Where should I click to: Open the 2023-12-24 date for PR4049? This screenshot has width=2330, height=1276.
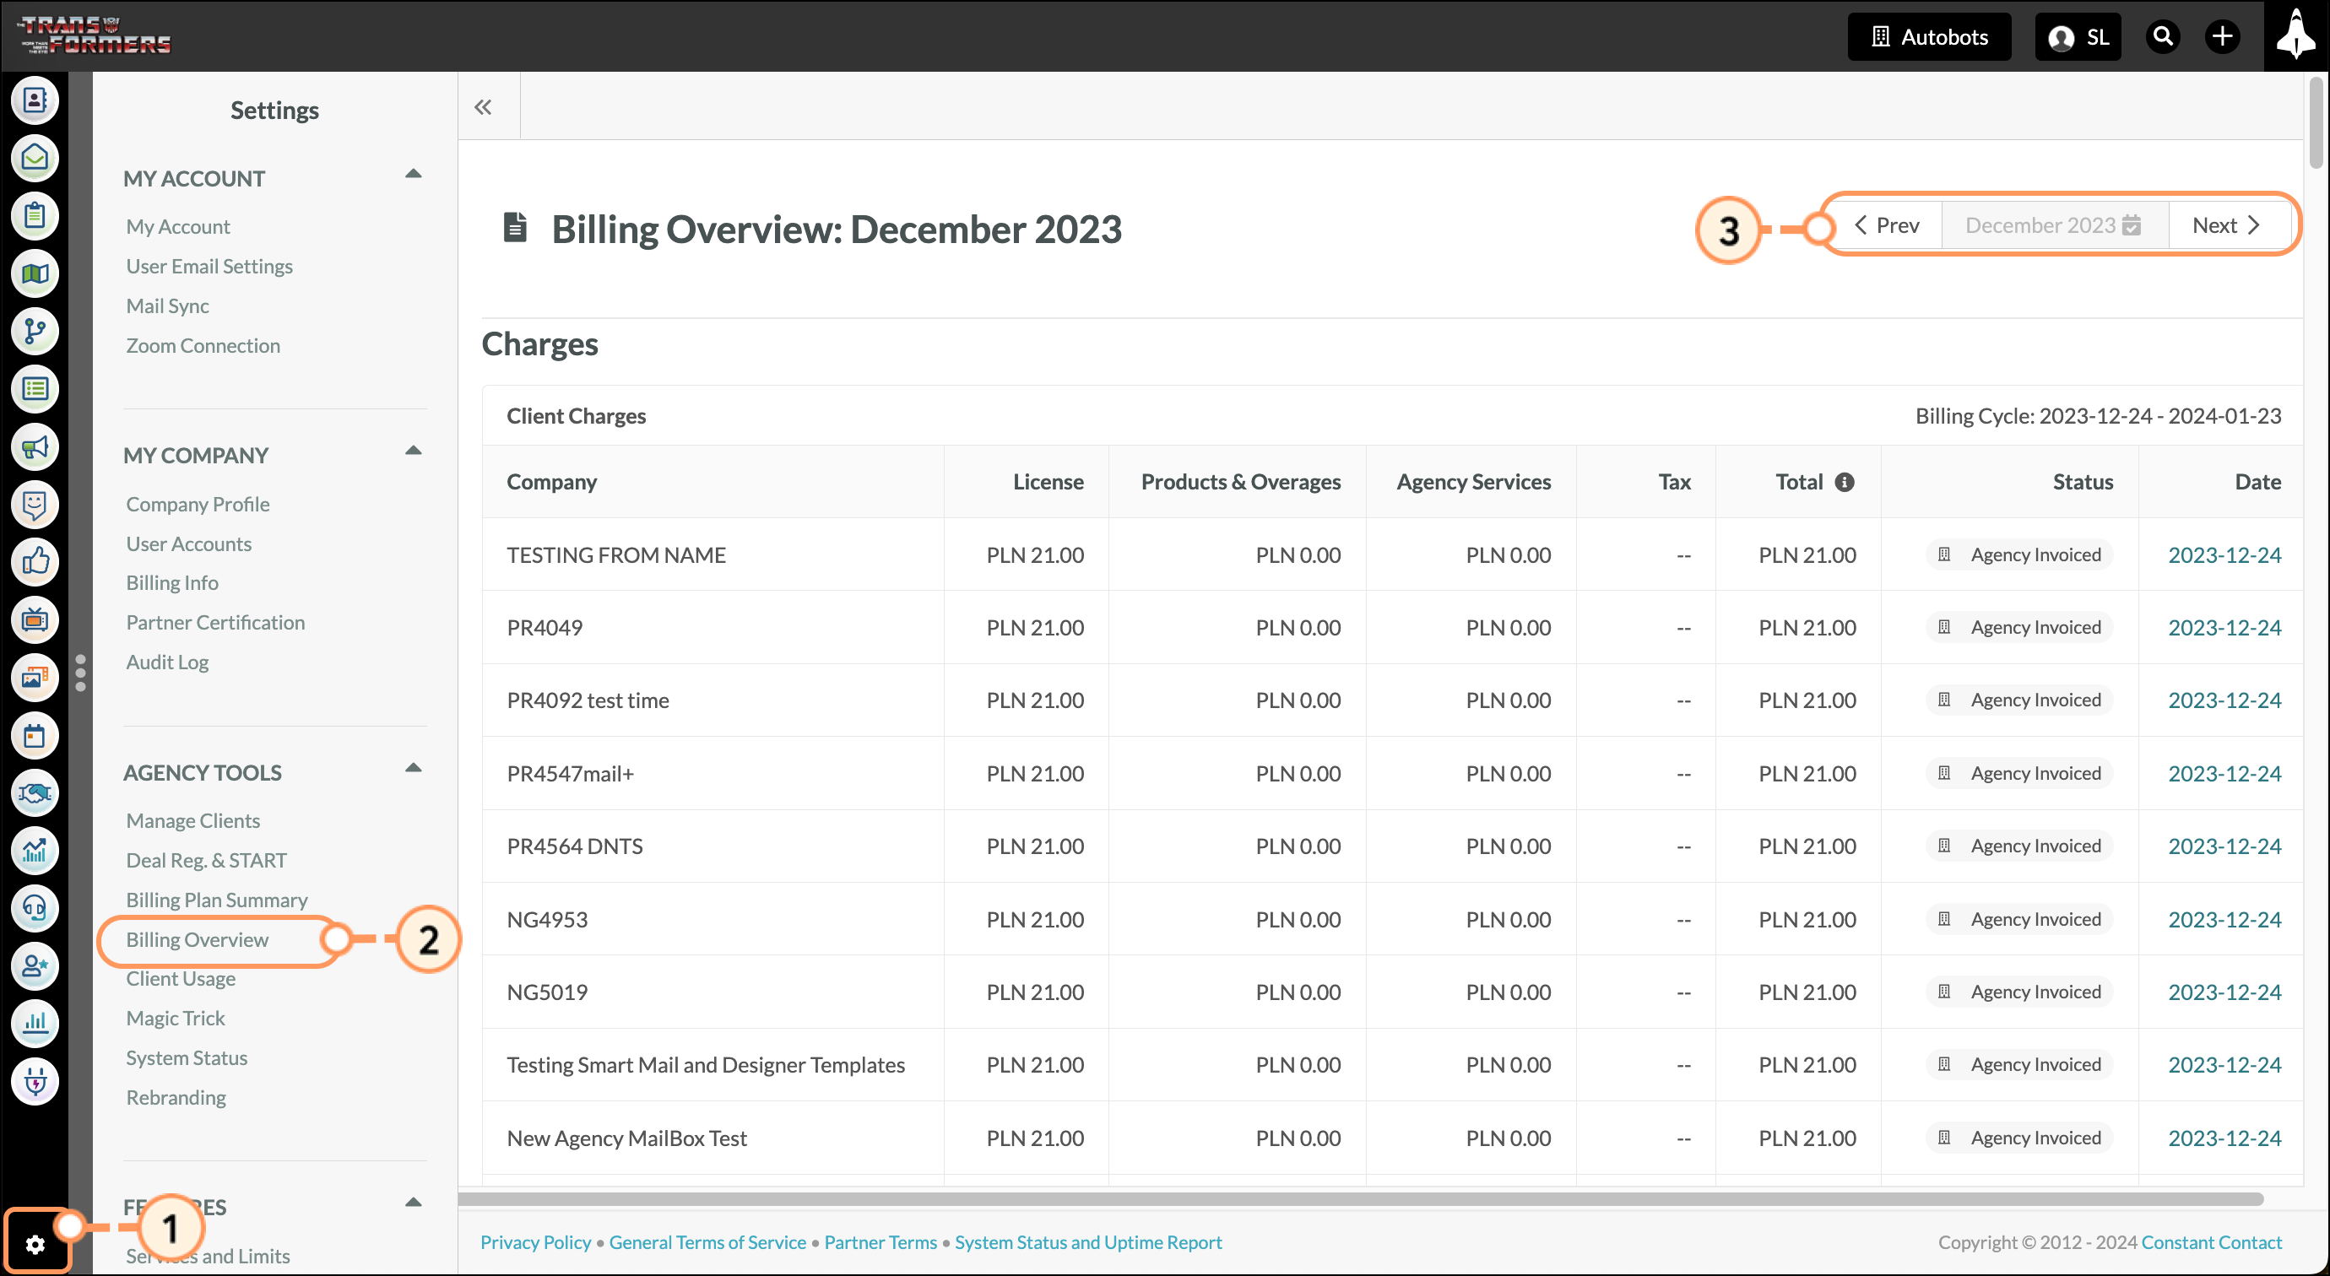(2224, 628)
